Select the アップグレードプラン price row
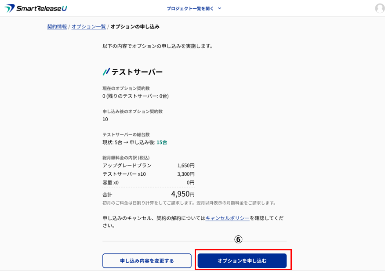 (148, 166)
